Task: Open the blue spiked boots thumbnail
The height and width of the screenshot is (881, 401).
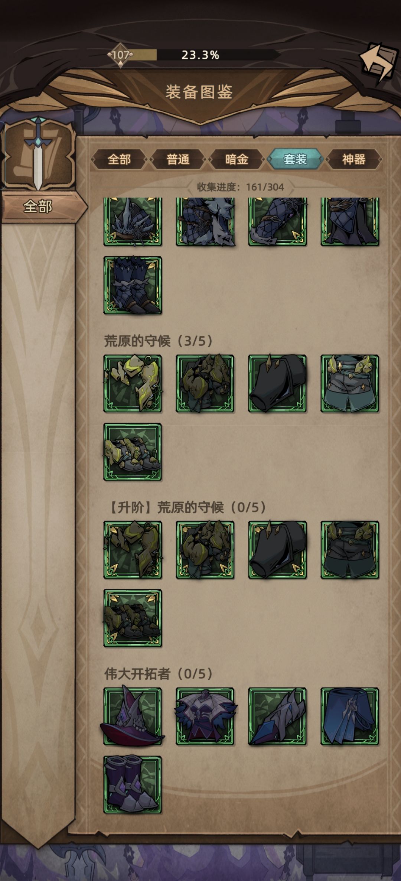Action: pyautogui.click(x=133, y=285)
